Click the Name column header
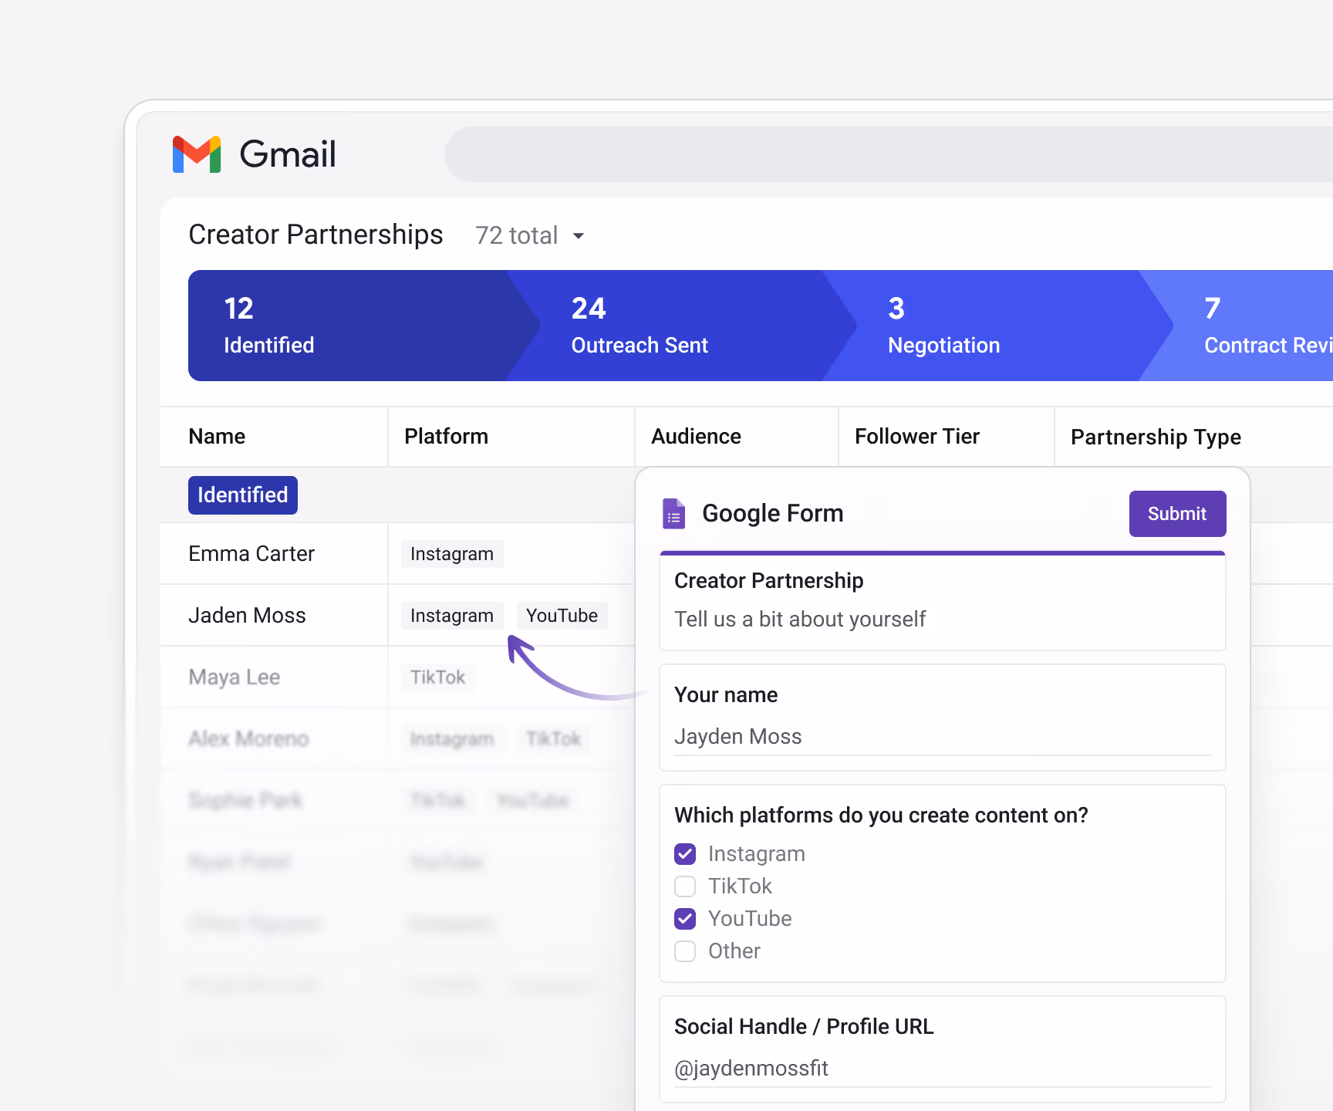 click(x=217, y=437)
